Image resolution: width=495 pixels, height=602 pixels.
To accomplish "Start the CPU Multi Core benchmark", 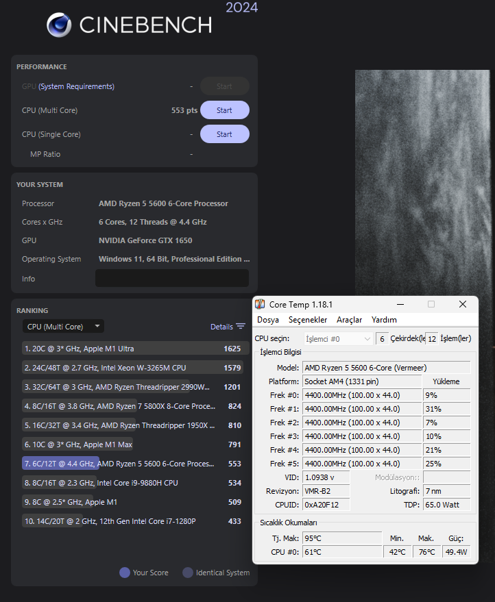I will [x=224, y=110].
